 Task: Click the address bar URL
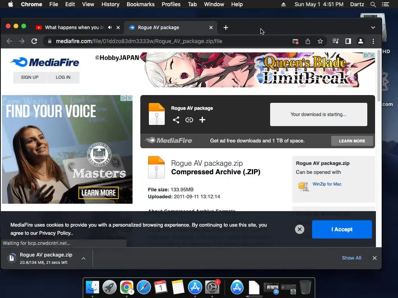pos(139,41)
